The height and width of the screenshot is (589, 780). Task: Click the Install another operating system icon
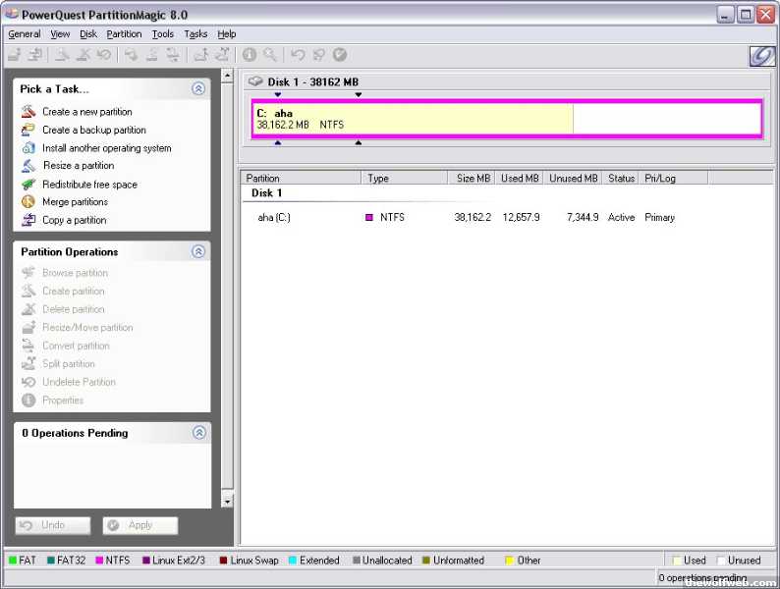28,148
